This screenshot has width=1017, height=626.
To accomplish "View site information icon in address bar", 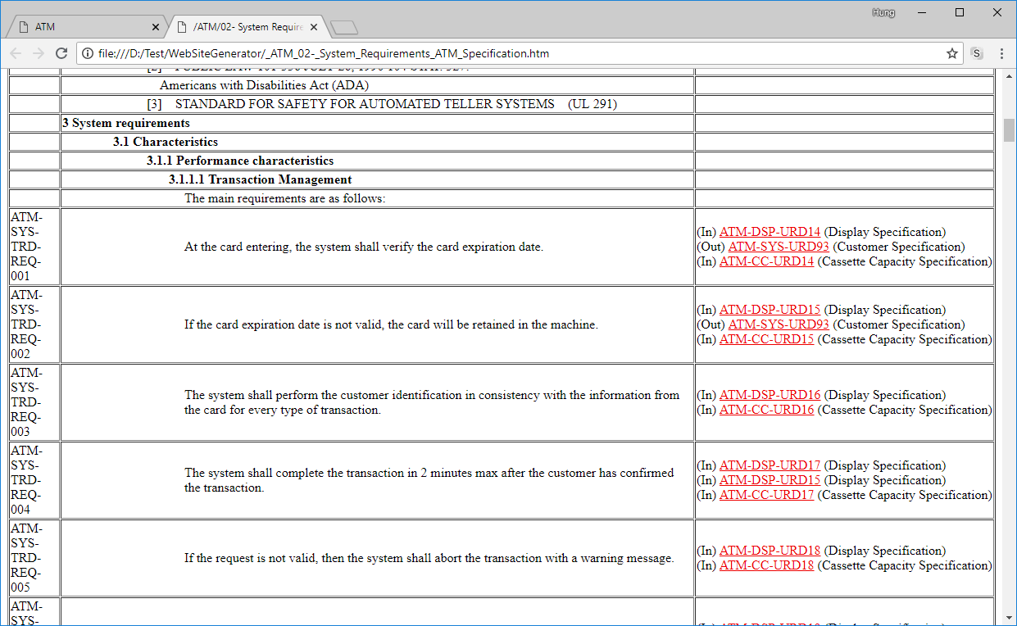I will click(88, 53).
